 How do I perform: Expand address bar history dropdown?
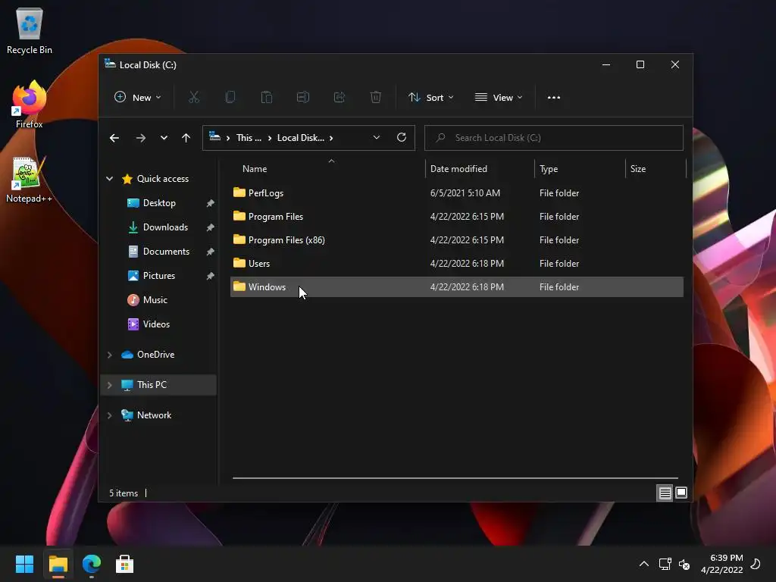pyautogui.click(x=376, y=138)
